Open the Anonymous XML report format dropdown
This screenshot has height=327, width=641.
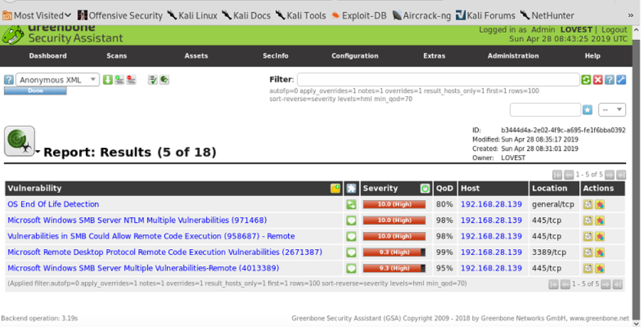coord(58,80)
